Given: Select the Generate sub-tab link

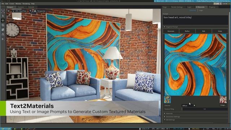Looking at the screenshot, I should pyautogui.click(x=193, y=10).
